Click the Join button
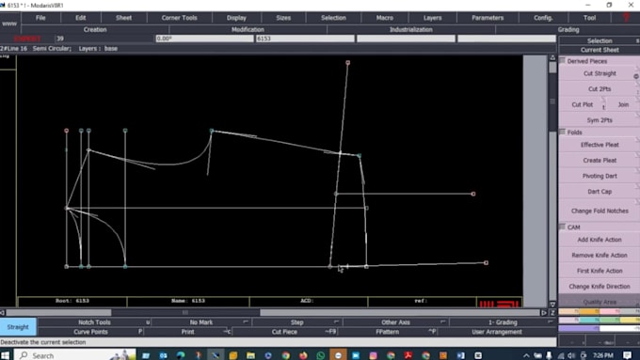The width and height of the screenshot is (640, 360). [x=623, y=104]
